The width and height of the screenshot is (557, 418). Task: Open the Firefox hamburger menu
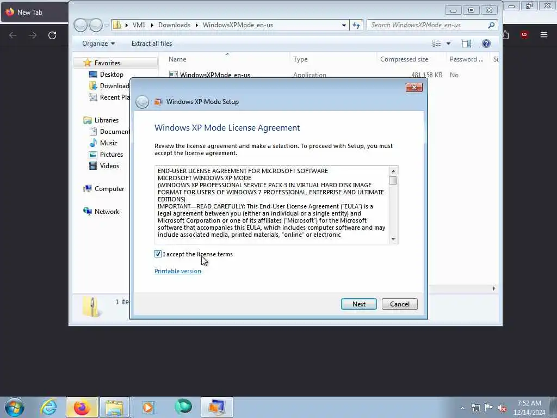tap(543, 34)
